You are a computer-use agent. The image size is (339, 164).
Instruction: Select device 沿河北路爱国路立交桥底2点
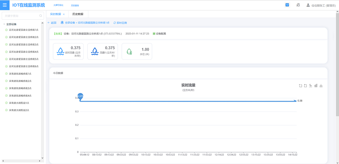pyautogui.click(x=23, y=37)
